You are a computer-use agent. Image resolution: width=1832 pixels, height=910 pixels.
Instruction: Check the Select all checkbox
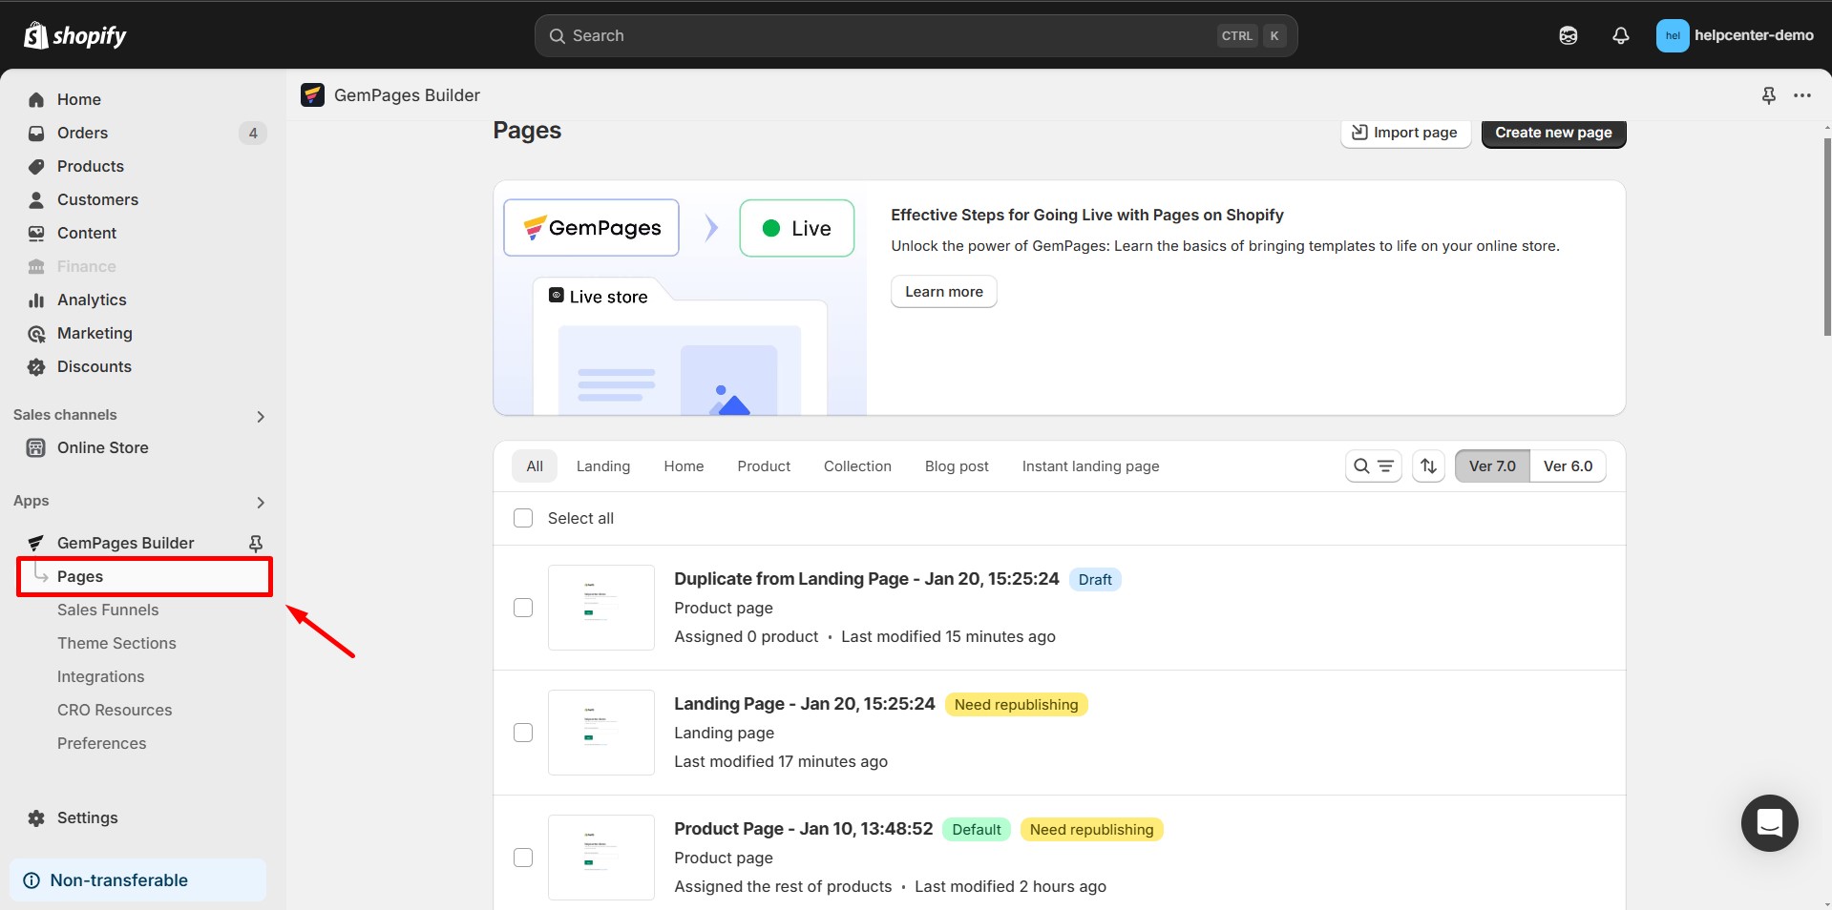click(x=523, y=518)
